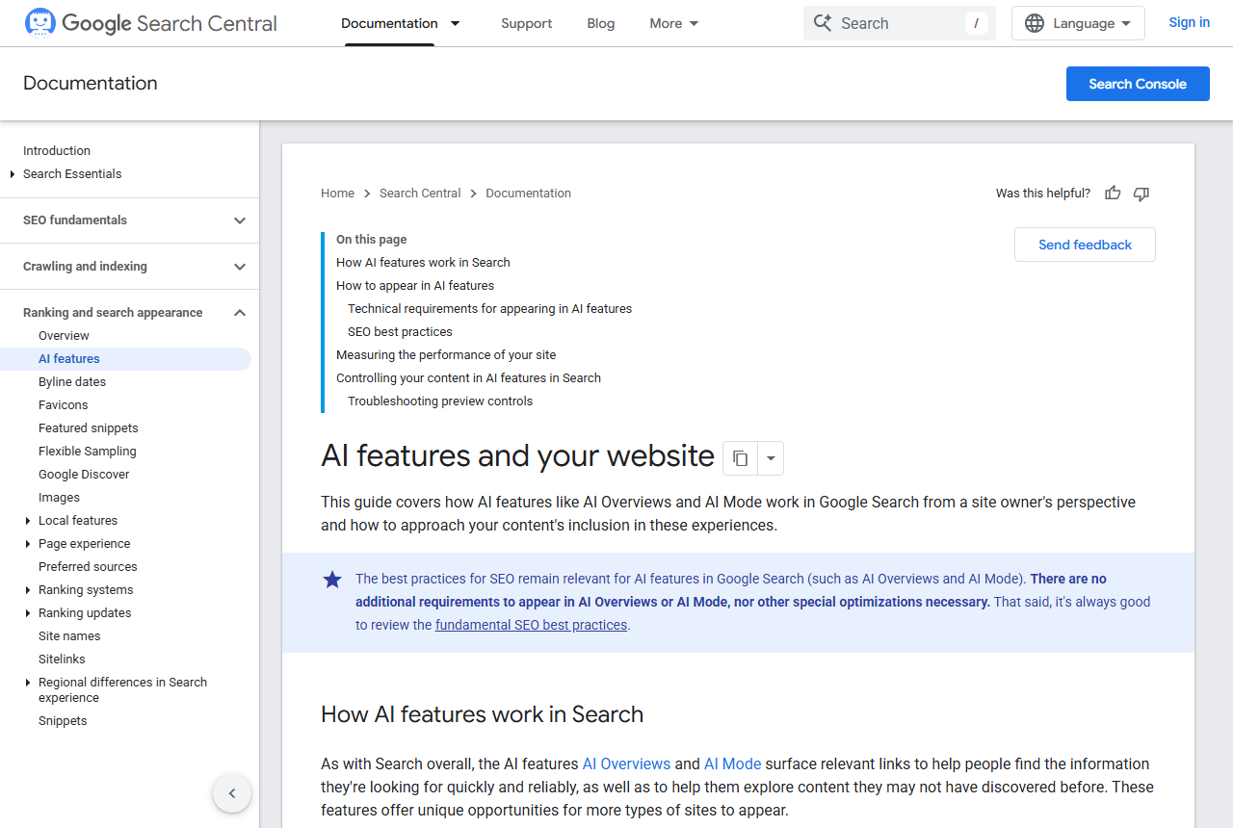Open Favicons sidebar item
The image size is (1233, 828).
(x=64, y=405)
